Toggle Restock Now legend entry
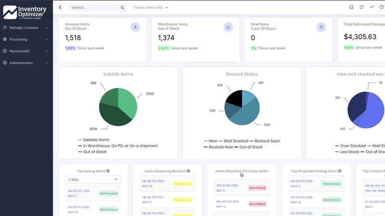The height and width of the screenshot is (216, 385). [x=218, y=147]
